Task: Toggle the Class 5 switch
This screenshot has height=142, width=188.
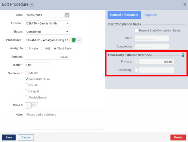Action: [31, 105]
